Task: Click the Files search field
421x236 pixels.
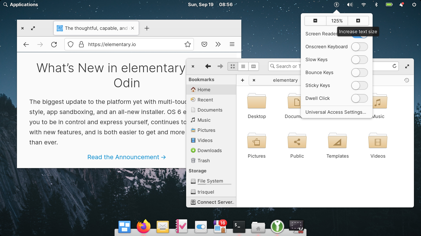Action: coord(333,66)
